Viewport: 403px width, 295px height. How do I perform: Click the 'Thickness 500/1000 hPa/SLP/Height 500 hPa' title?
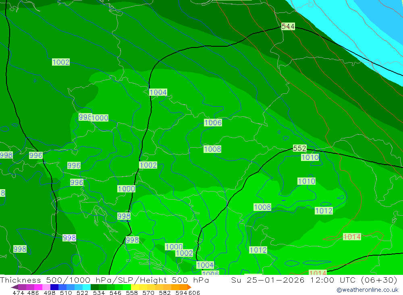click(104, 280)
